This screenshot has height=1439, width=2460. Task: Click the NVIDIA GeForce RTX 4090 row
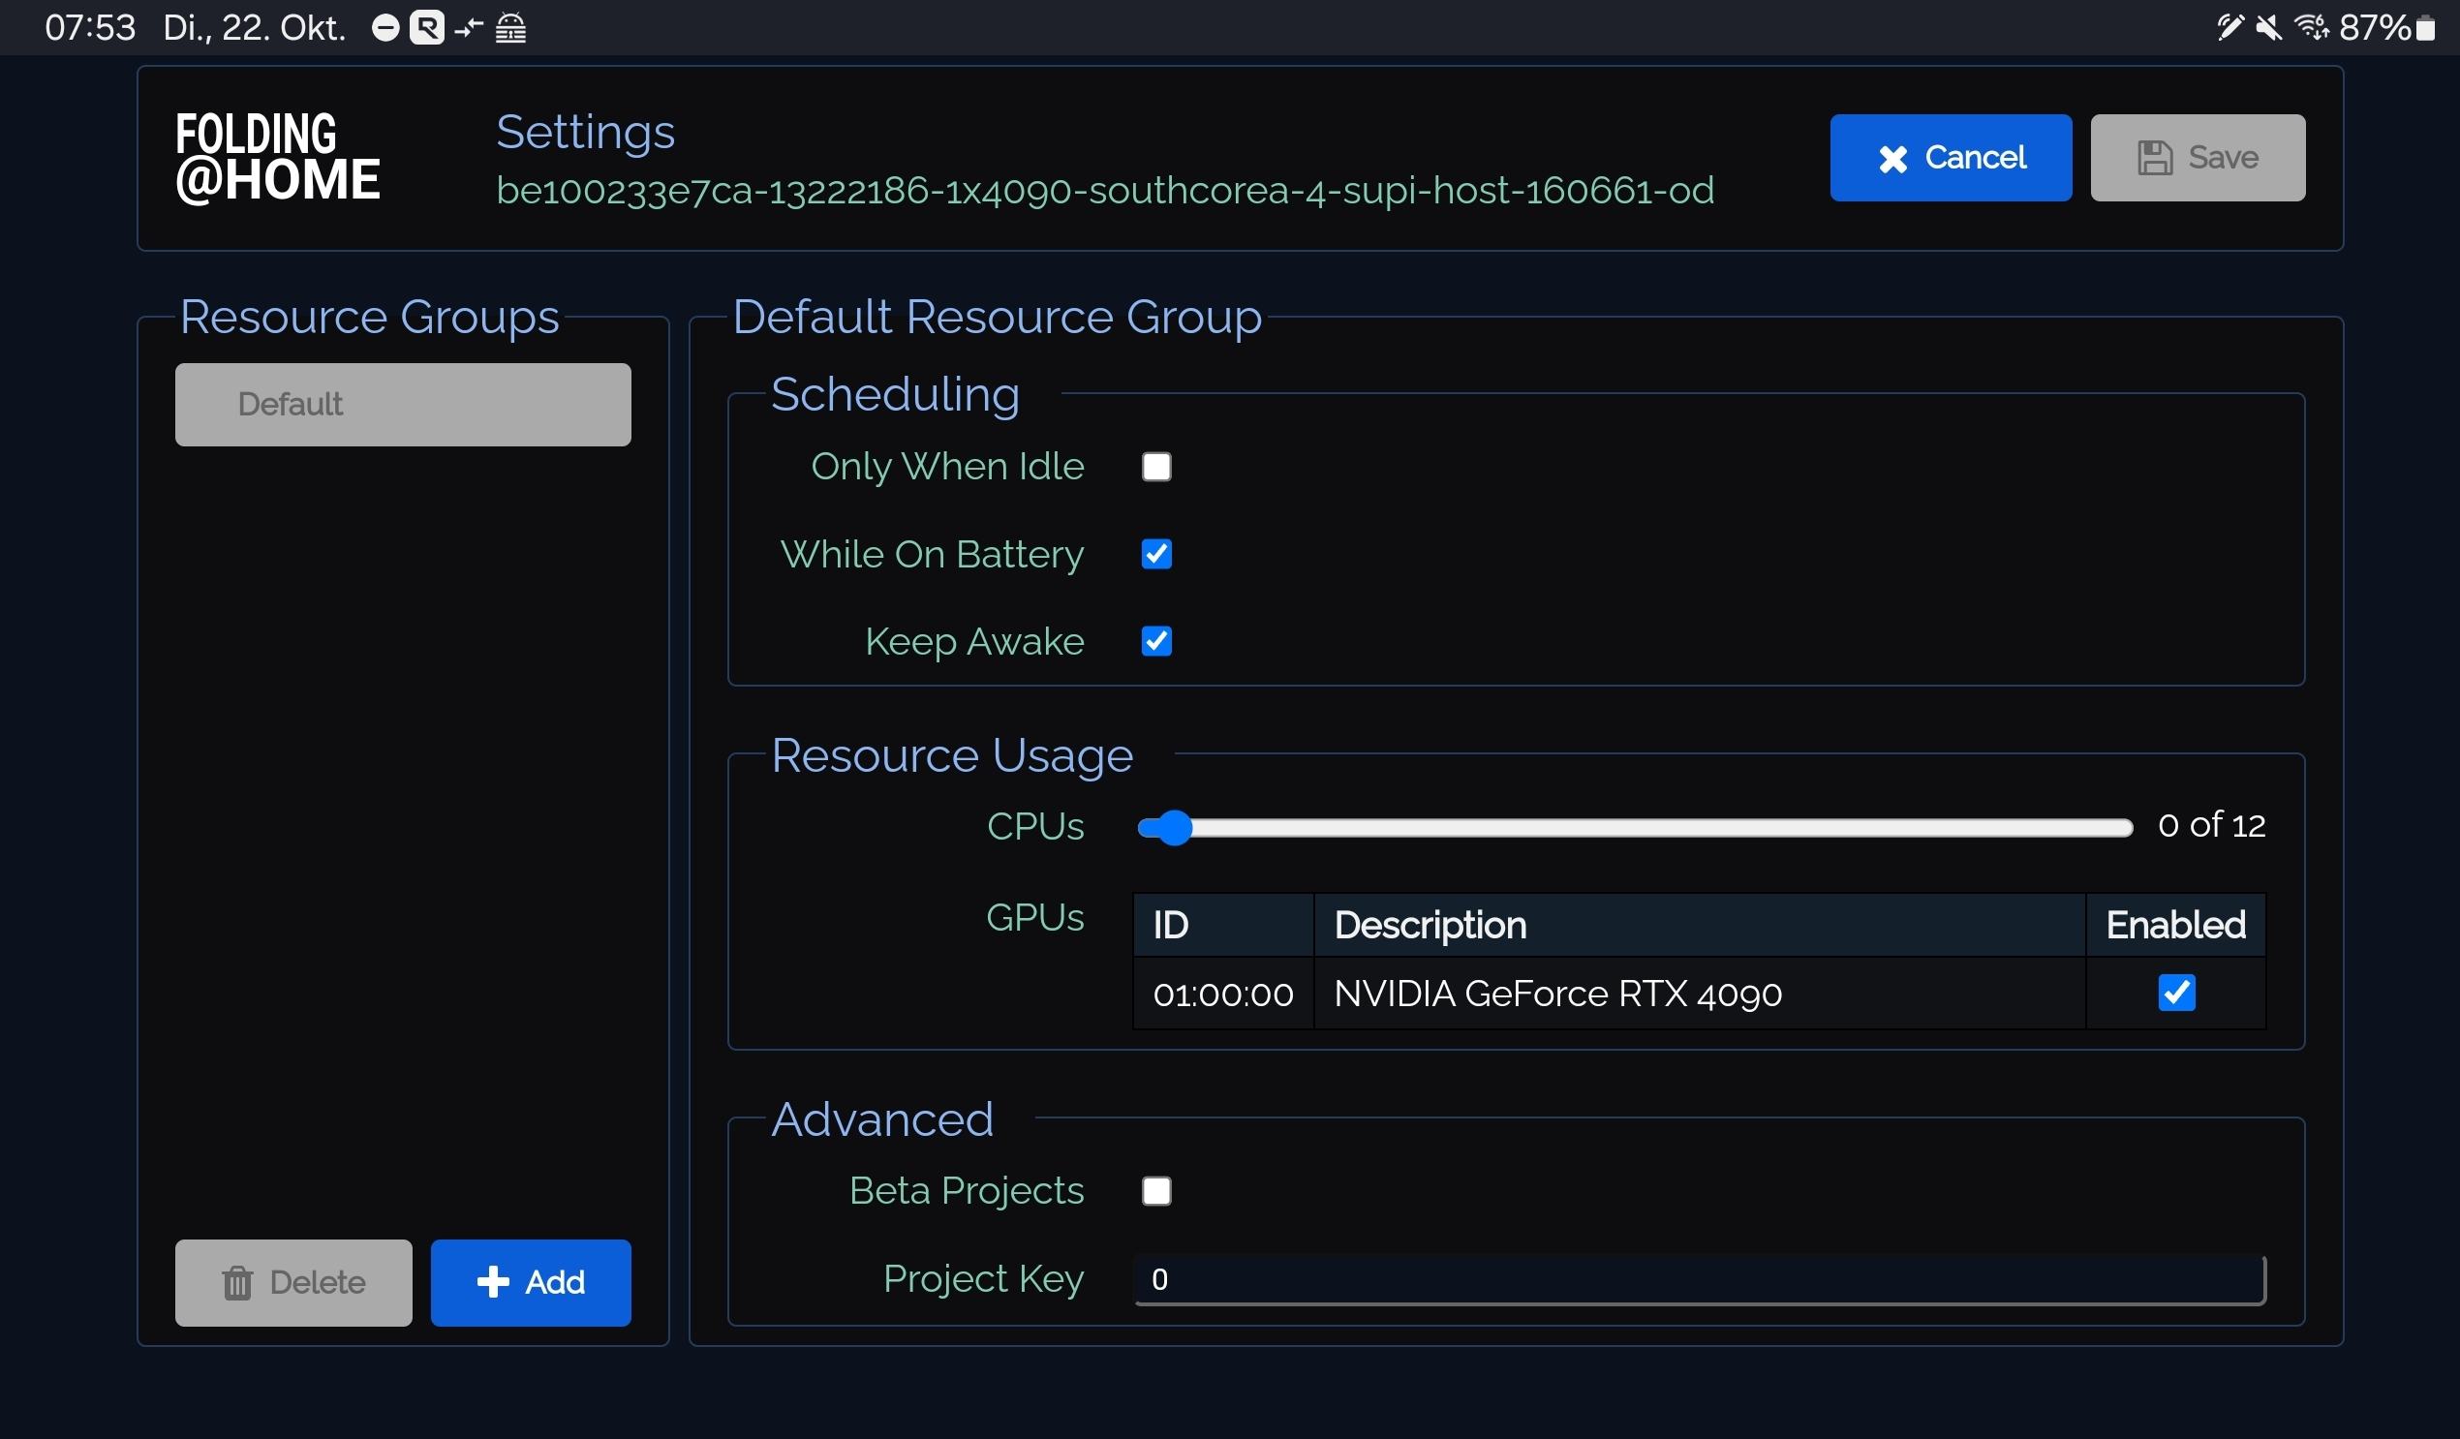coord(1557,994)
